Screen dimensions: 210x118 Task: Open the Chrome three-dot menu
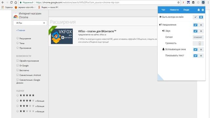[208, 2]
